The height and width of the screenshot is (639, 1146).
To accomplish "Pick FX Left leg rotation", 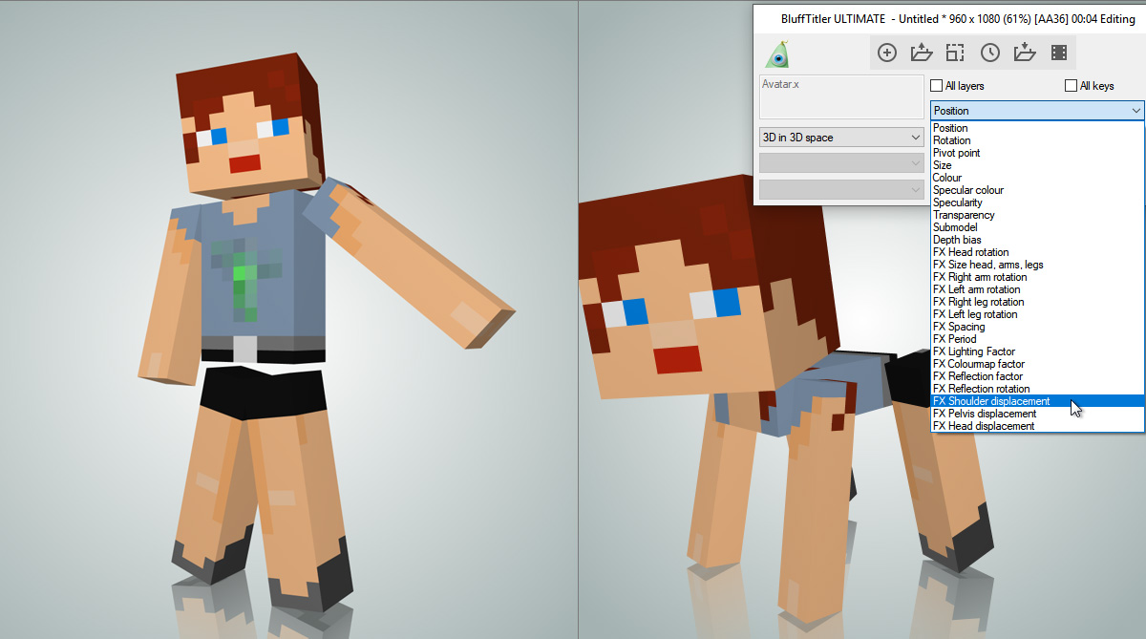I will coord(1037,314).
